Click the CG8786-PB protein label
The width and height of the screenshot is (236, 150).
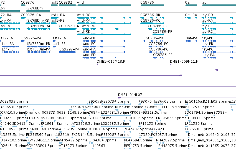[153, 38]
